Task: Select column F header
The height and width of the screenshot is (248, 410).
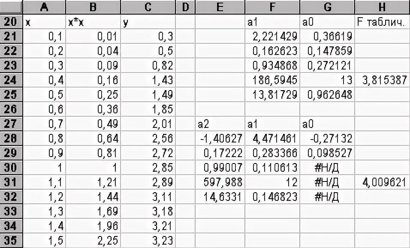Action: (x=272, y=7)
